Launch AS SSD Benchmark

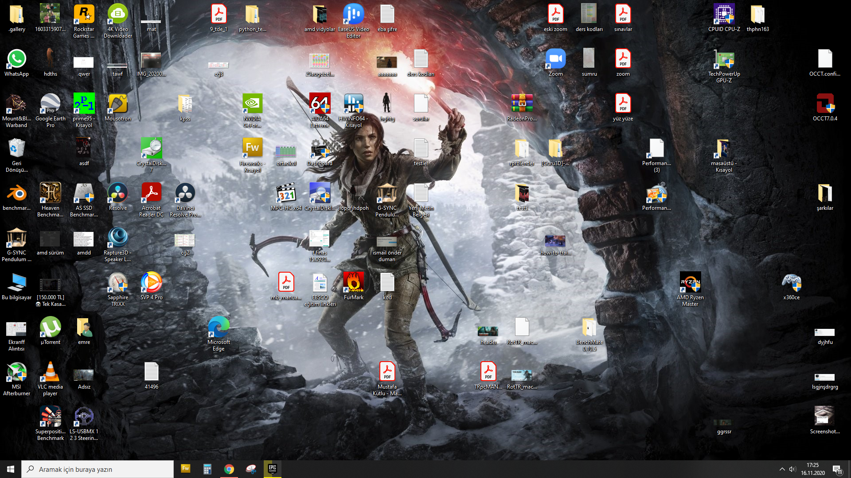click(x=84, y=200)
